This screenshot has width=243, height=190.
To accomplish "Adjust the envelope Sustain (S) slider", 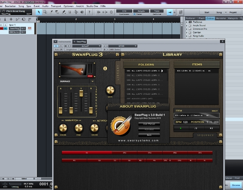I will coord(81,93).
